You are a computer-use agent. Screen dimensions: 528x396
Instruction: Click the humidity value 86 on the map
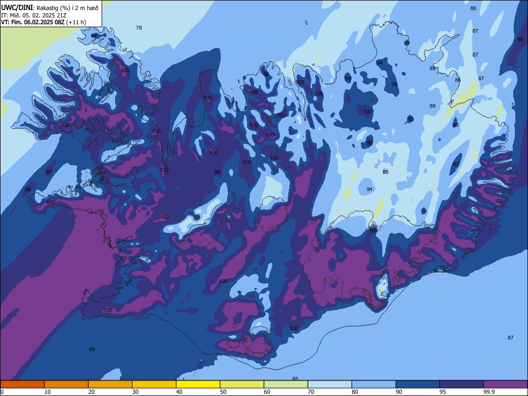click(x=458, y=80)
